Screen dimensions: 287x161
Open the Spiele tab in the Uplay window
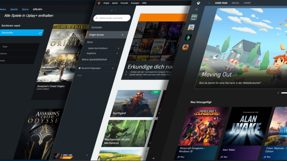click(x=14, y=9)
